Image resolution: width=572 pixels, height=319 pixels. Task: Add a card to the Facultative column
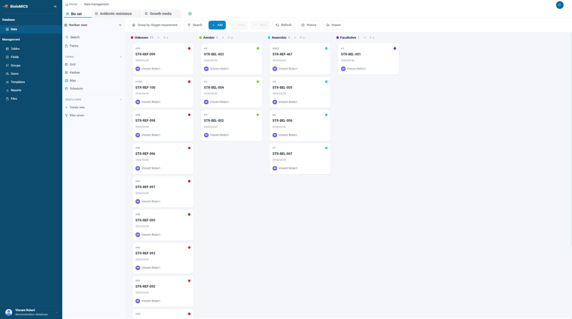coord(365,37)
